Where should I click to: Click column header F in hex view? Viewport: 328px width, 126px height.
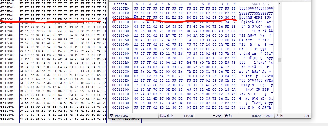[234, 4]
